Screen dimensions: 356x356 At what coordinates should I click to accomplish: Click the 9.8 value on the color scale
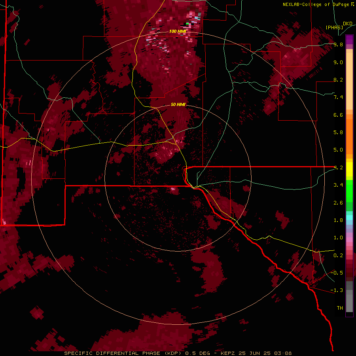point(338,44)
